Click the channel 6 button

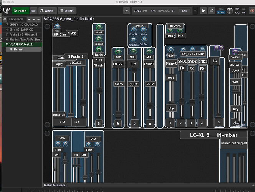coord(118,124)
